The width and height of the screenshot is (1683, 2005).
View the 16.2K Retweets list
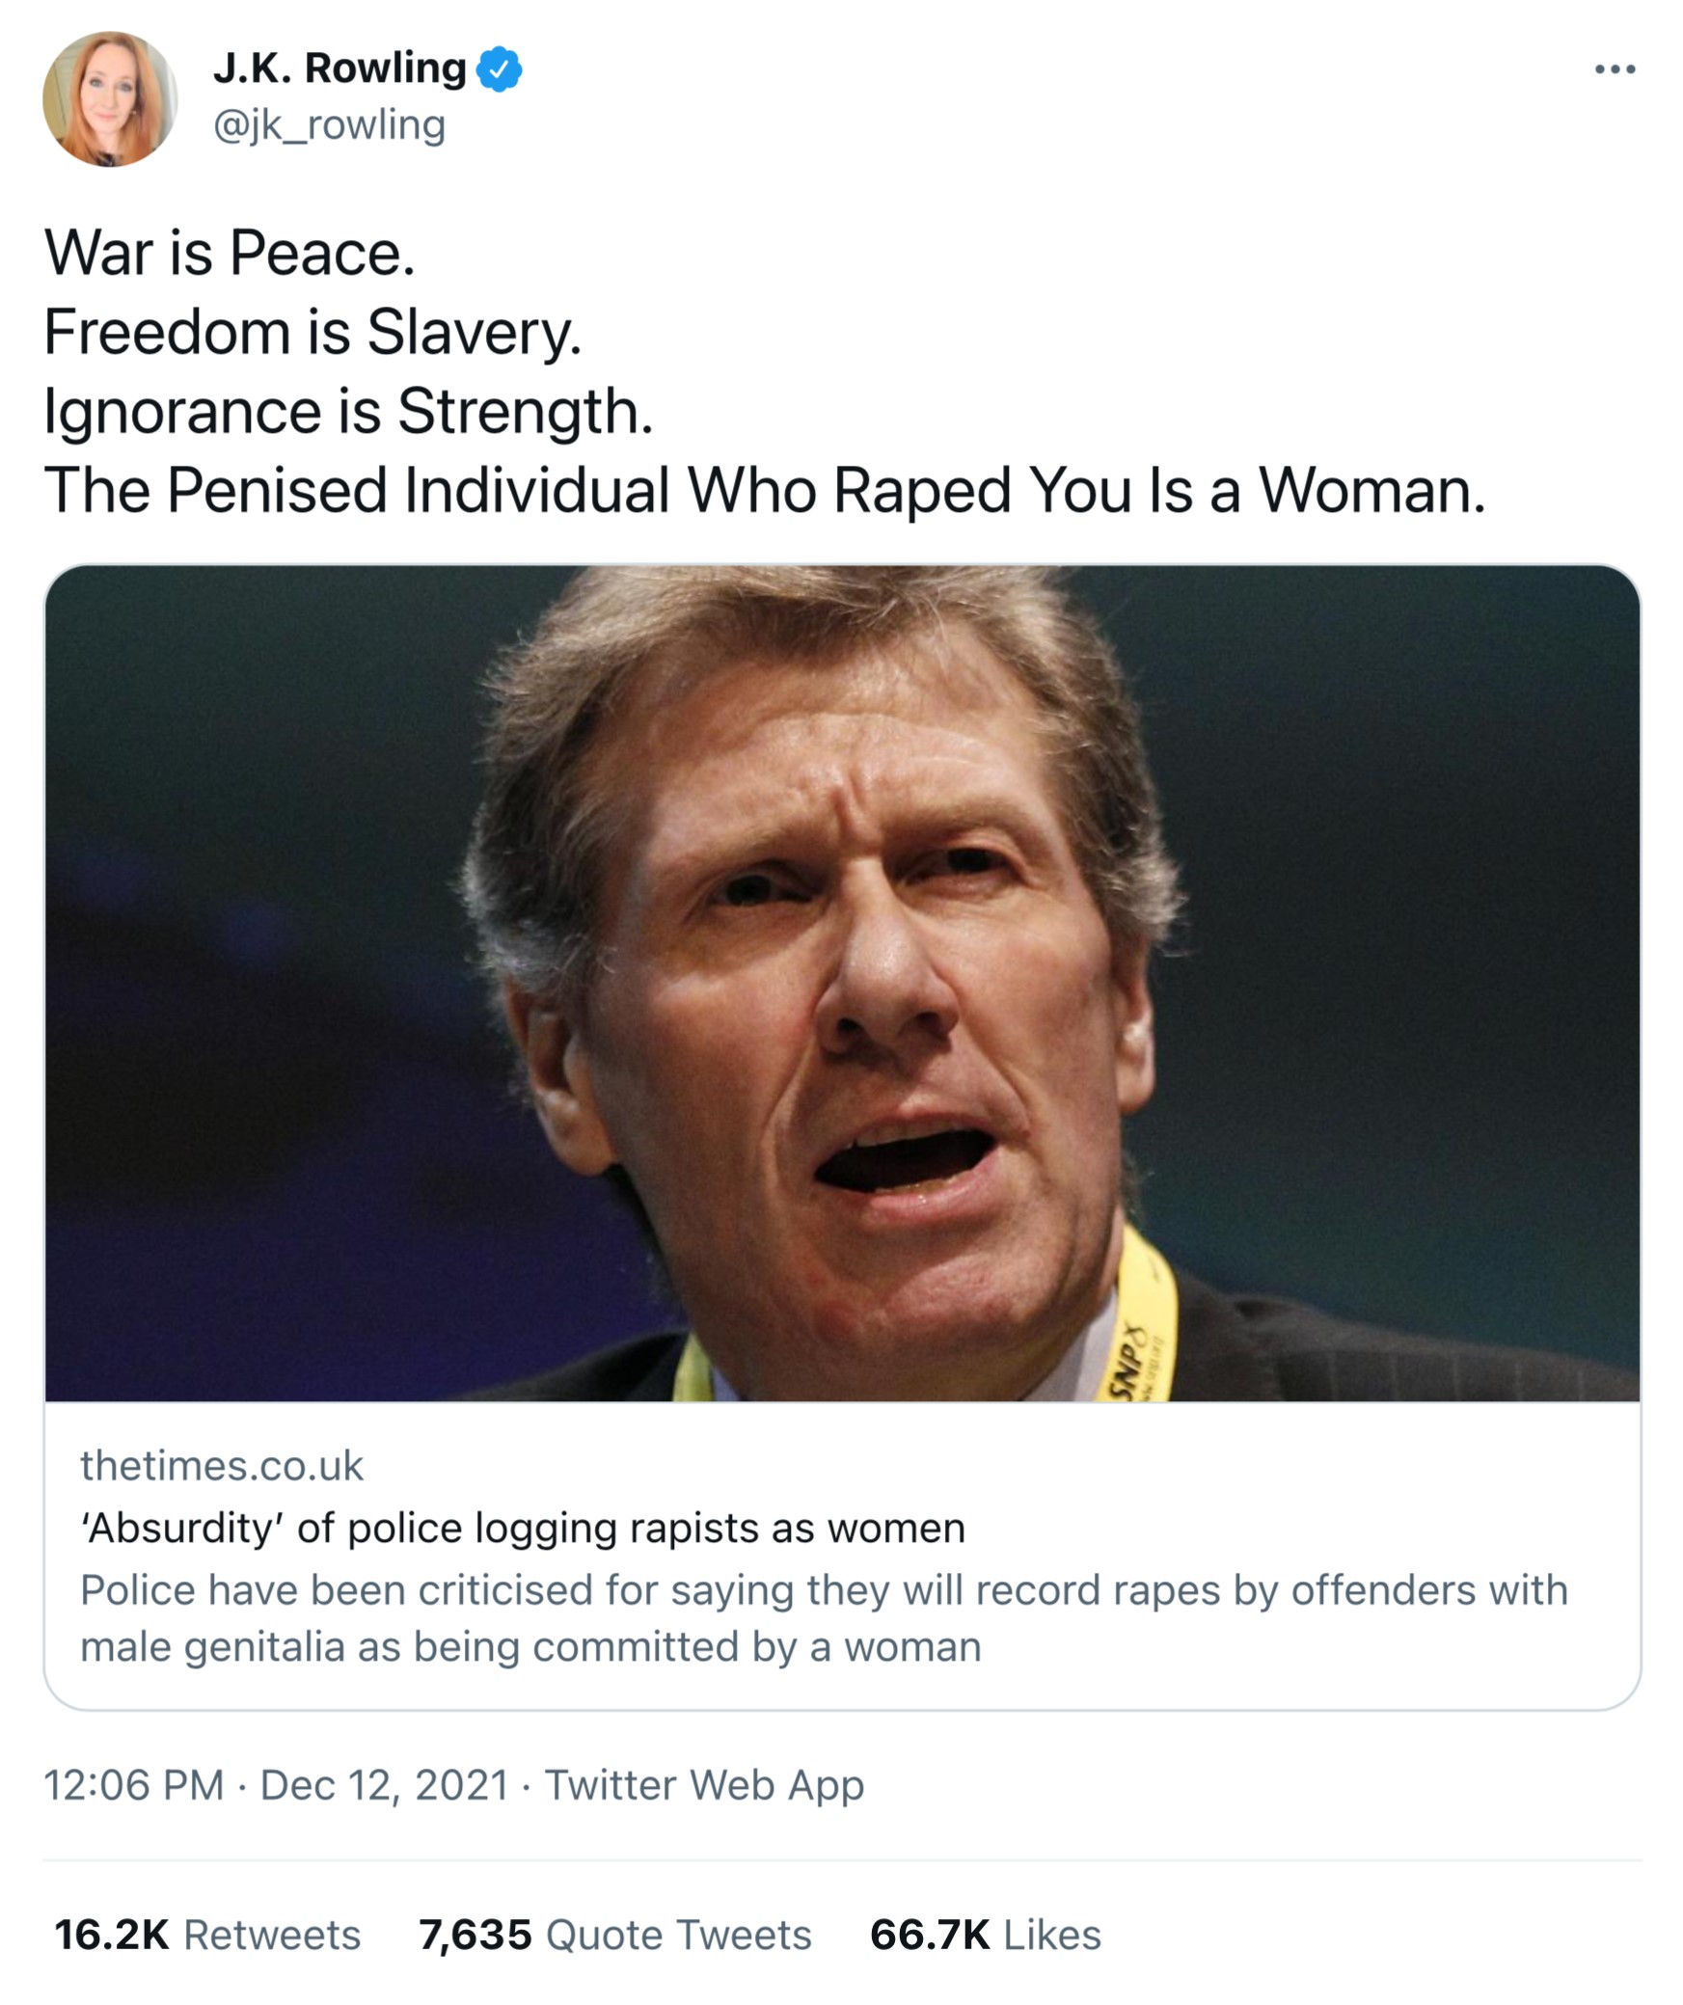[x=207, y=1935]
